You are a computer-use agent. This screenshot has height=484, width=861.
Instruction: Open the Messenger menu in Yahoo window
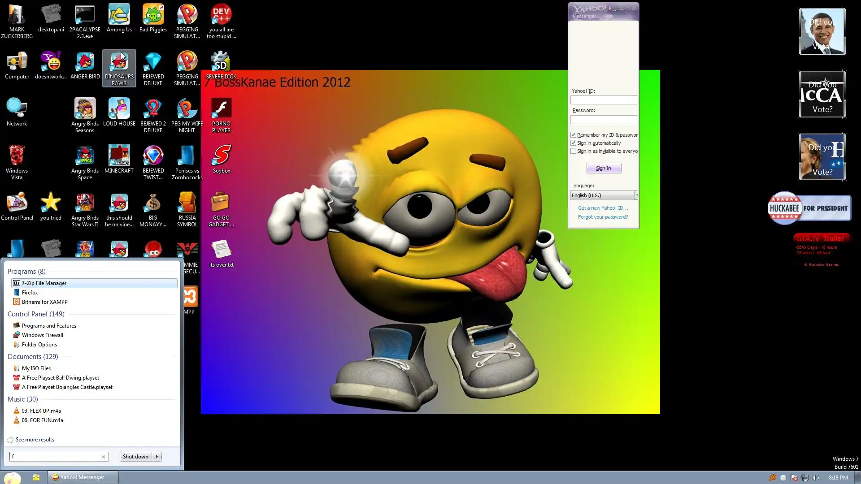click(584, 16)
